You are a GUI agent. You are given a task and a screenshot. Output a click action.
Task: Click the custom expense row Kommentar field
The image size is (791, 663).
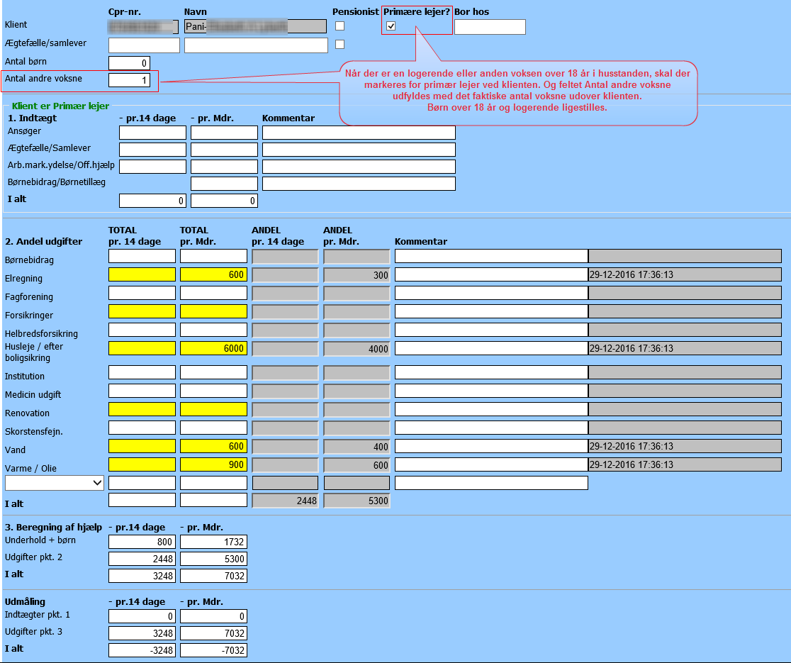tap(491, 483)
